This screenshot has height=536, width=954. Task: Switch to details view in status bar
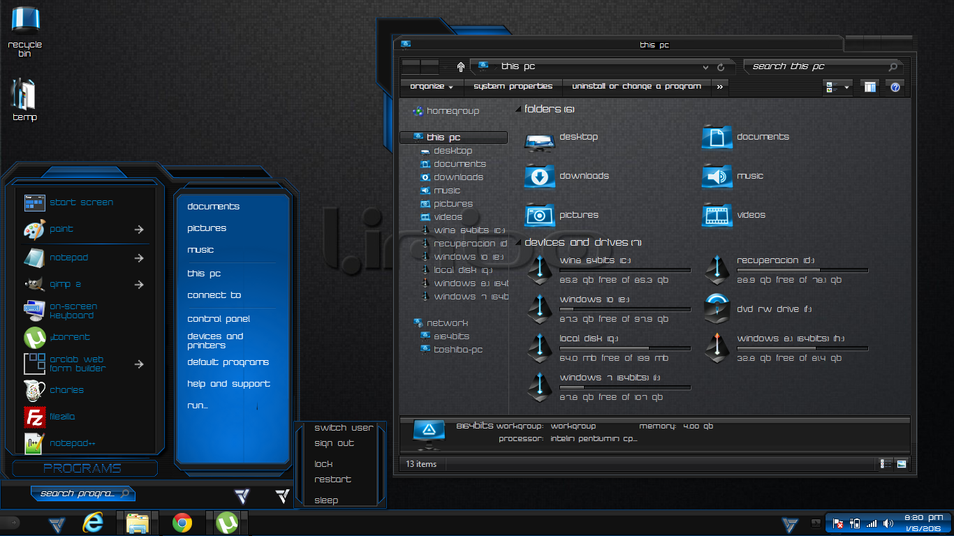pyautogui.click(x=885, y=464)
